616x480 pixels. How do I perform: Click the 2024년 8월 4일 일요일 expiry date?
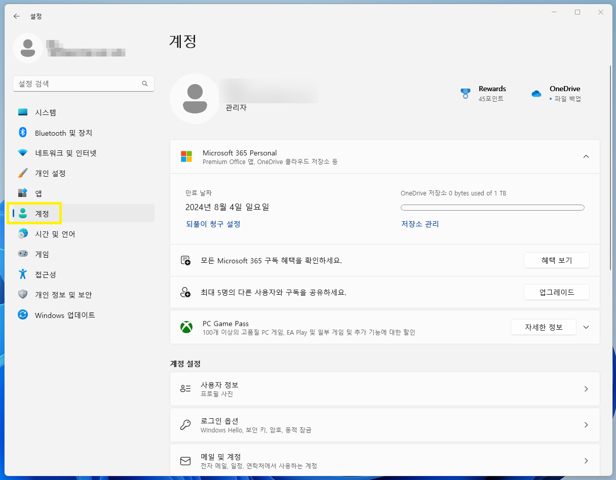227,207
